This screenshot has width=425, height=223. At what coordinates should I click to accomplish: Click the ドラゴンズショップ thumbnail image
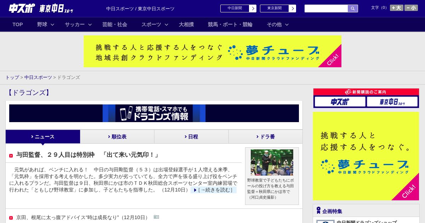tap(325, 222)
